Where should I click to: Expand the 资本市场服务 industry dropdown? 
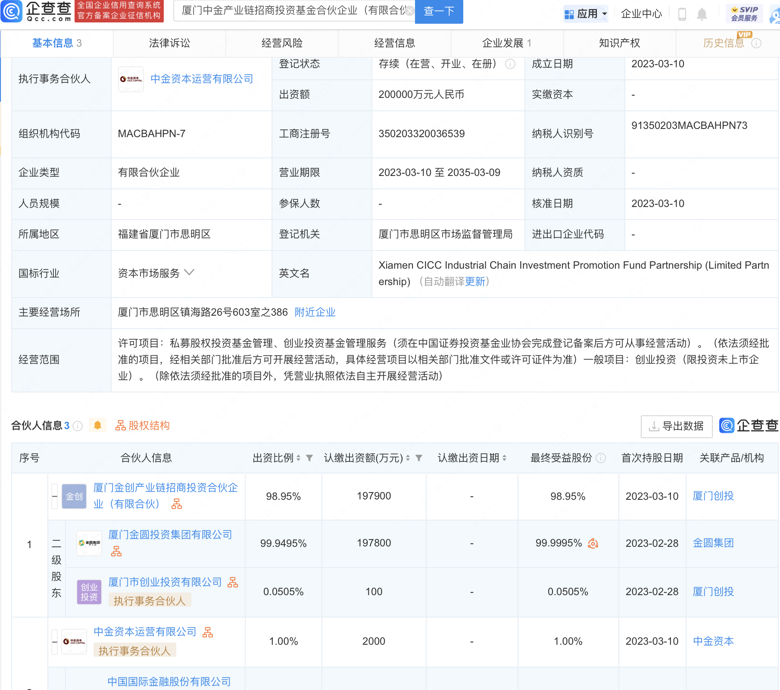point(189,273)
